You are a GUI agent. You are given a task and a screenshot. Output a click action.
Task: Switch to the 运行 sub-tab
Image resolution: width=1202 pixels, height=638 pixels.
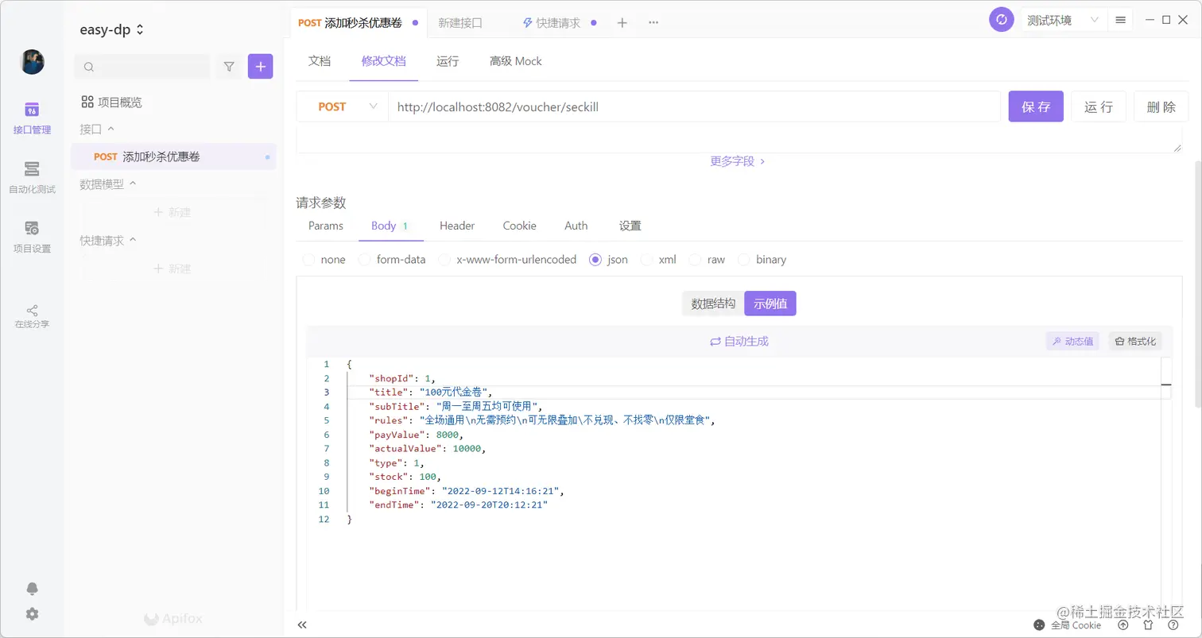tap(448, 61)
